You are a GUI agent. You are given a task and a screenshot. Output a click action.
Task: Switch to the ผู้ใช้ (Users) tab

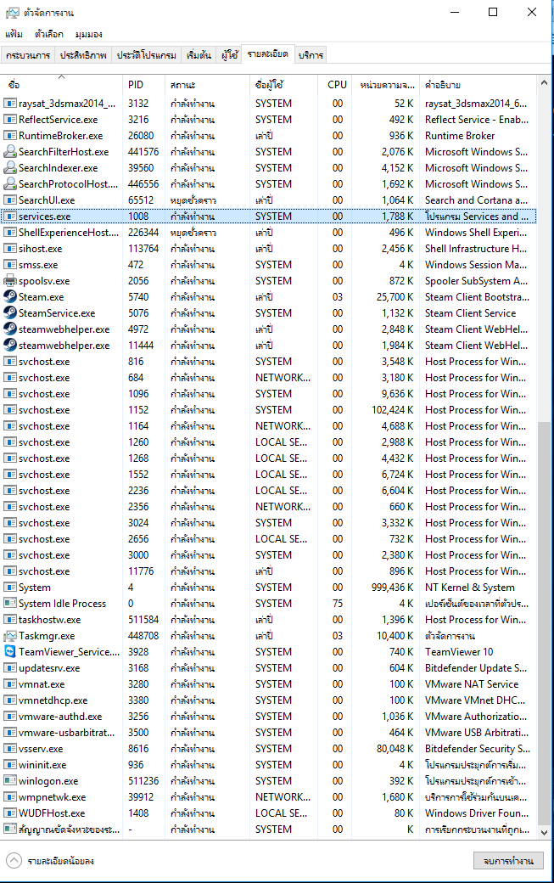click(x=229, y=55)
